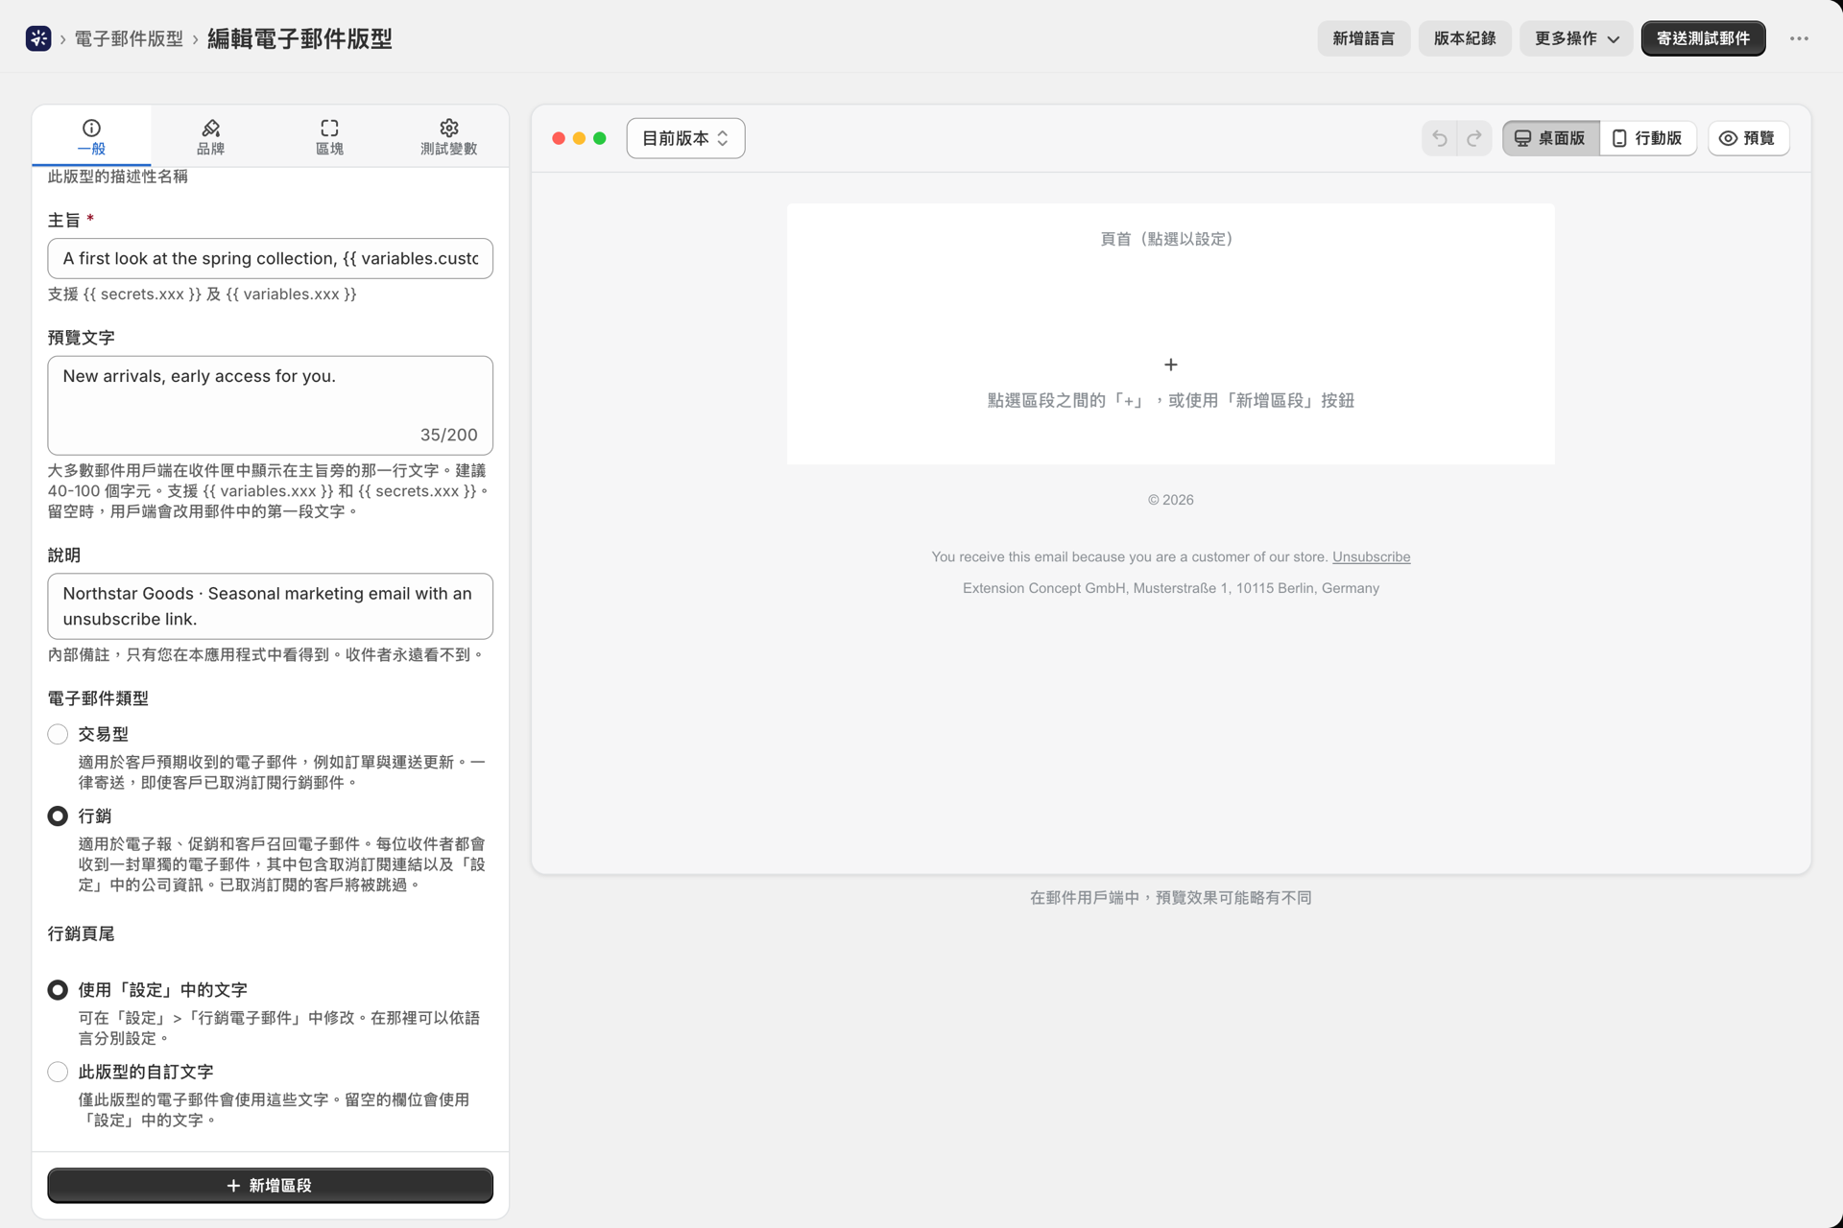Click 新增語言 button
Screen dimensions: 1843x1228
(1363, 38)
